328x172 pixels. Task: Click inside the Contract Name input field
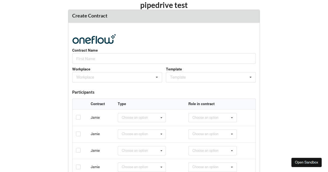tap(164, 58)
